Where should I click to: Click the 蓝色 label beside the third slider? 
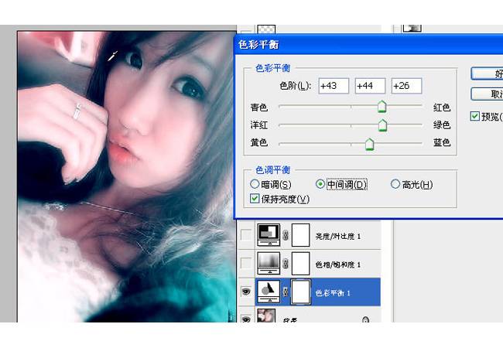coord(442,142)
